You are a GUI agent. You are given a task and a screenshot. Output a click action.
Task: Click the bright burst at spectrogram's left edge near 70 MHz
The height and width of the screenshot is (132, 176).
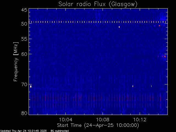(31, 86)
